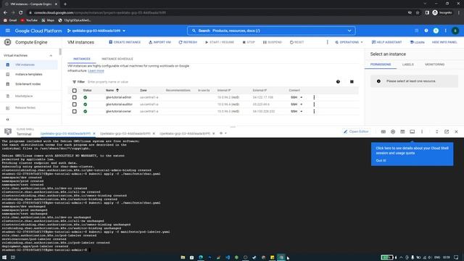Add a new Cloud Shell session tab

[x=220, y=133]
